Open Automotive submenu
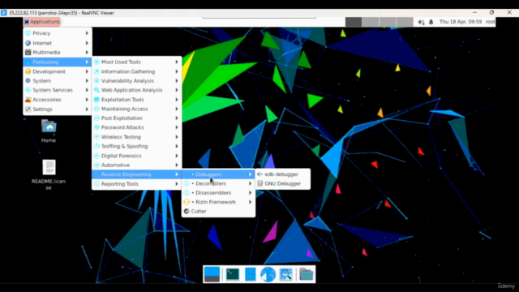The width and height of the screenshot is (519, 292). [x=137, y=165]
